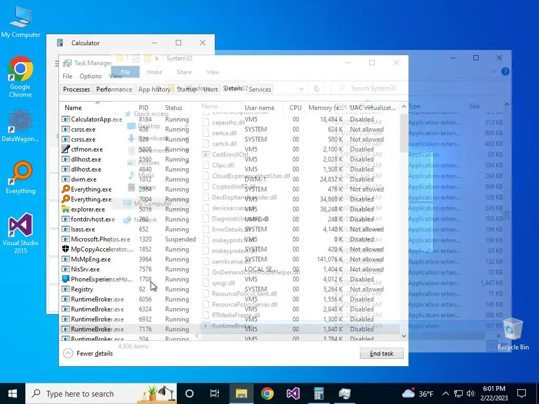Viewport: 539px width, 404px height.
Task: Open the My Computer desktop icon
Action: (x=21, y=21)
